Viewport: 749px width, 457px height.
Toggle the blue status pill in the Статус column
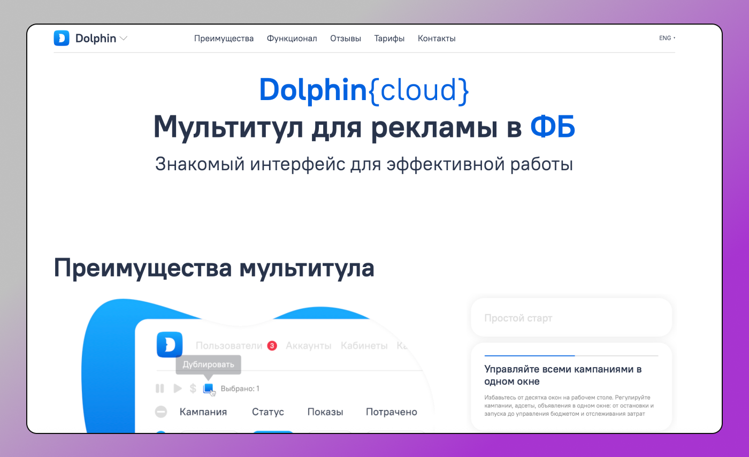(x=273, y=431)
